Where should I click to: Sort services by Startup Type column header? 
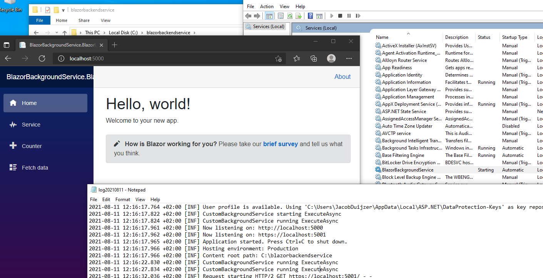pos(517,37)
